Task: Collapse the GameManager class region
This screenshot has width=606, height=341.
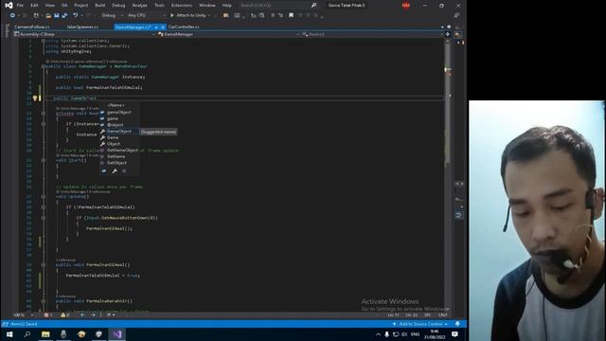Action: (x=44, y=66)
